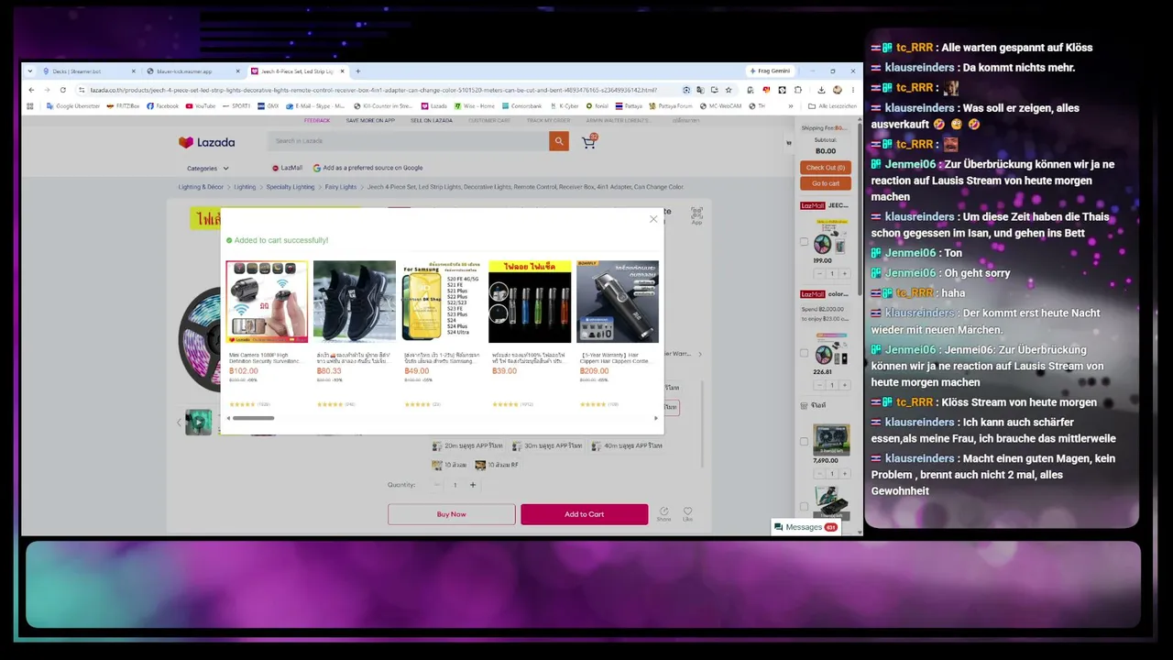Viewport: 1173px width, 660px height.
Task: Open the Google Übersetzer bookmark
Action: click(72, 105)
